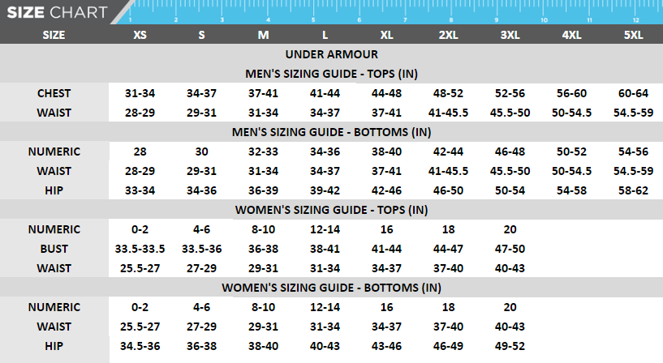
Task: Select the Men's Sizing Guide Tops heading
Action: pyautogui.click(x=331, y=74)
